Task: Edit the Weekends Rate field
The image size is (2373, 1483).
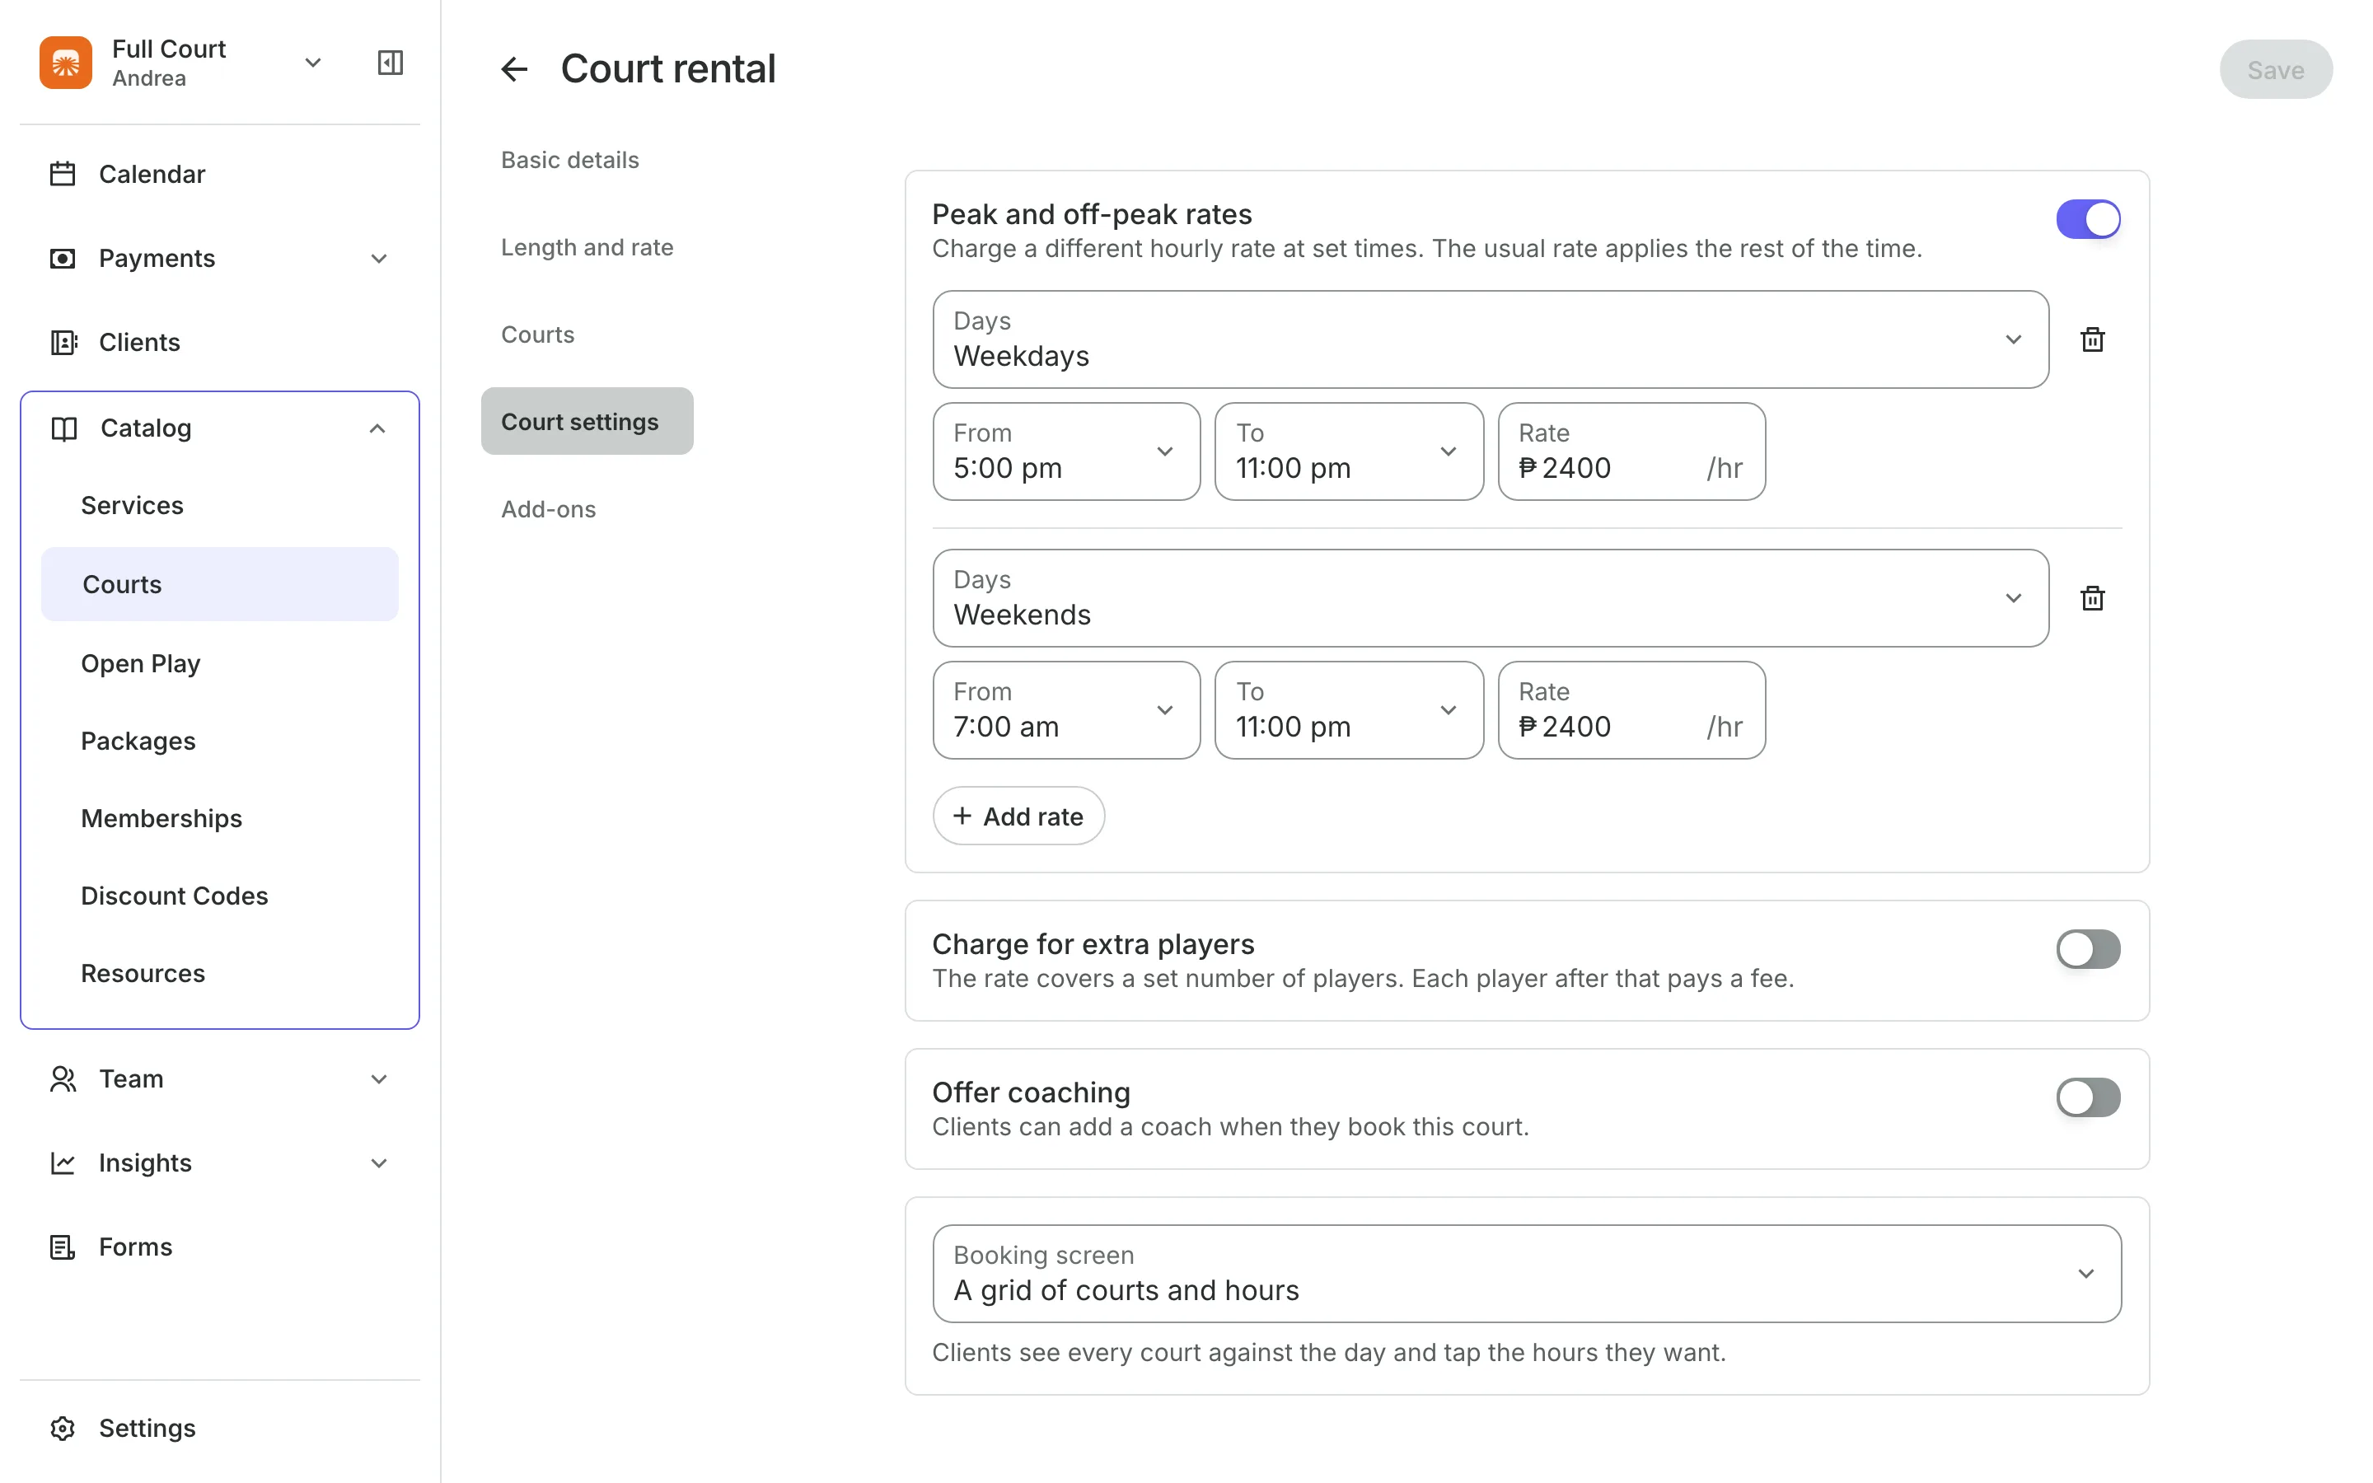Action: [1631, 710]
